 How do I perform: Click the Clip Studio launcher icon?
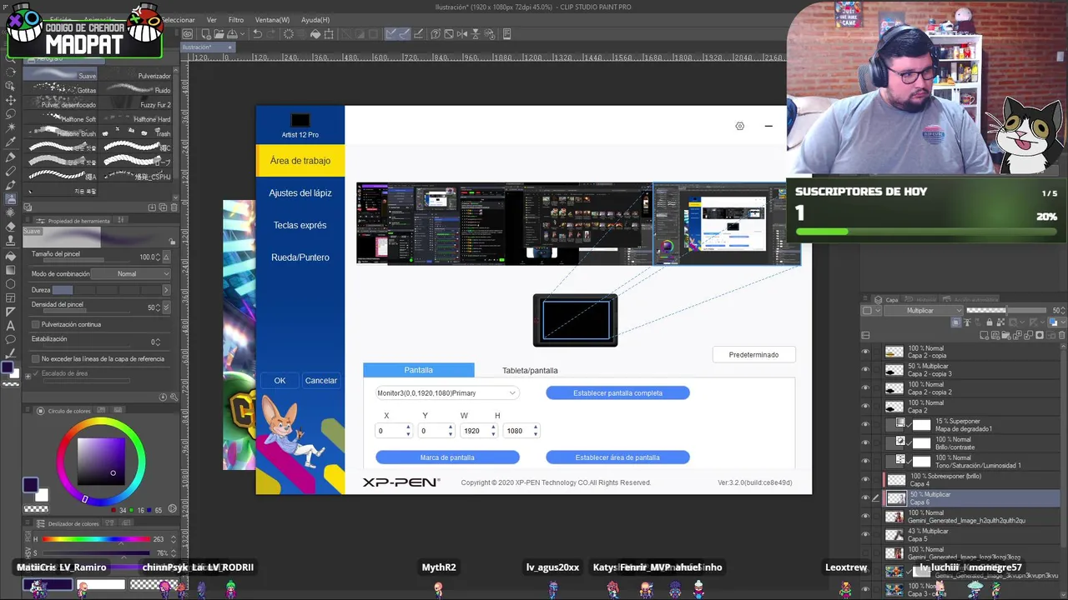tap(188, 34)
